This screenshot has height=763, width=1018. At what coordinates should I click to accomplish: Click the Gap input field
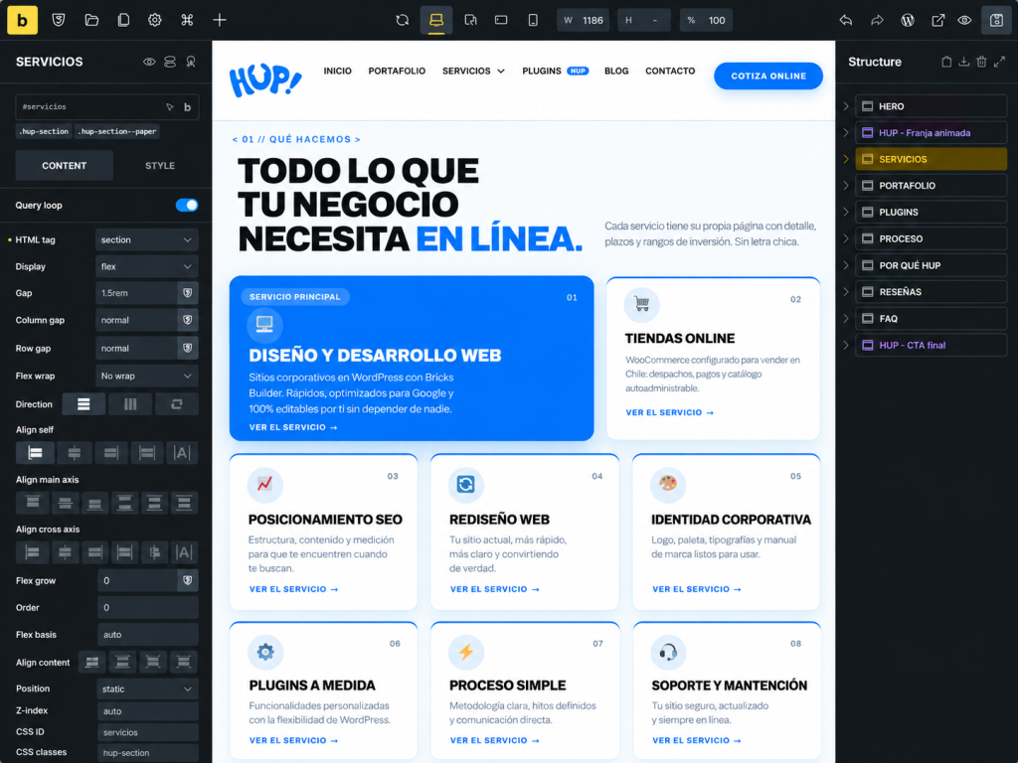pos(136,293)
